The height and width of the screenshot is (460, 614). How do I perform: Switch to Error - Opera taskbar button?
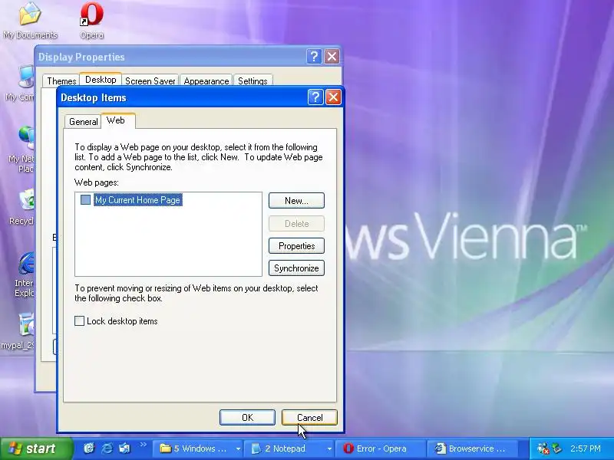click(380, 449)
